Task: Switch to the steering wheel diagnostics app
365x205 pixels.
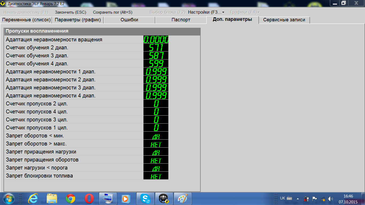Action: tap(164, 199)
